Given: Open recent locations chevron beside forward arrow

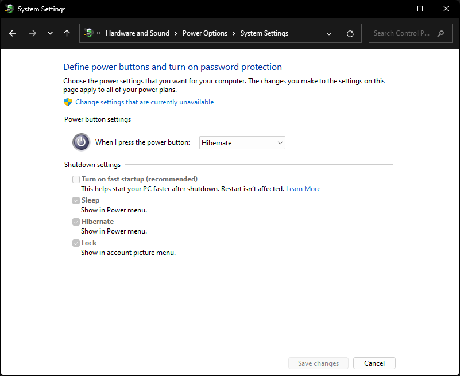Looking at the screenshot, I should pyautogui.click(x=50, y=33).
